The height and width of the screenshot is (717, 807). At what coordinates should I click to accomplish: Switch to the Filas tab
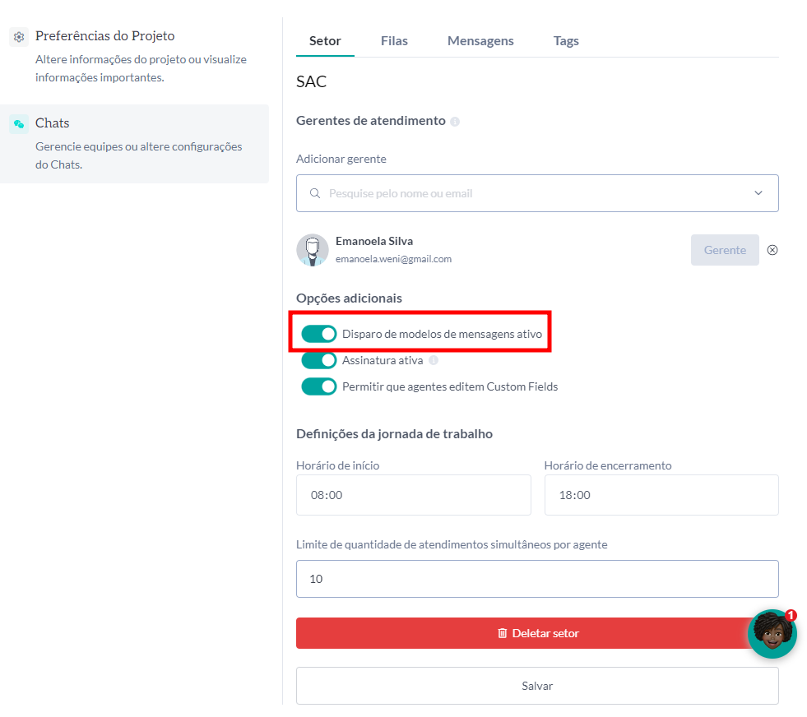[x=394, y=39]
